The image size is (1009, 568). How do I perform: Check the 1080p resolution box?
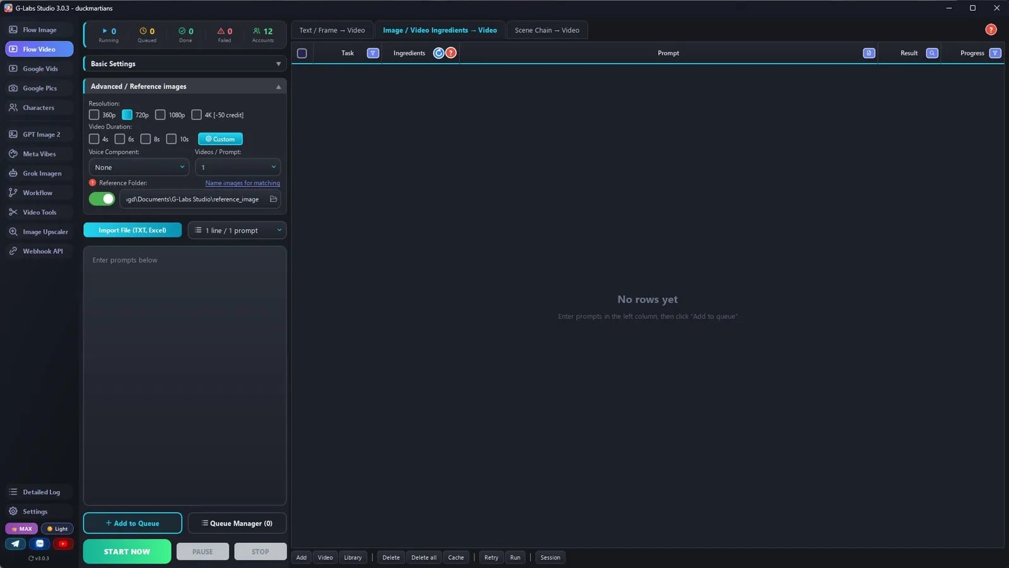[x=160, y=115]
